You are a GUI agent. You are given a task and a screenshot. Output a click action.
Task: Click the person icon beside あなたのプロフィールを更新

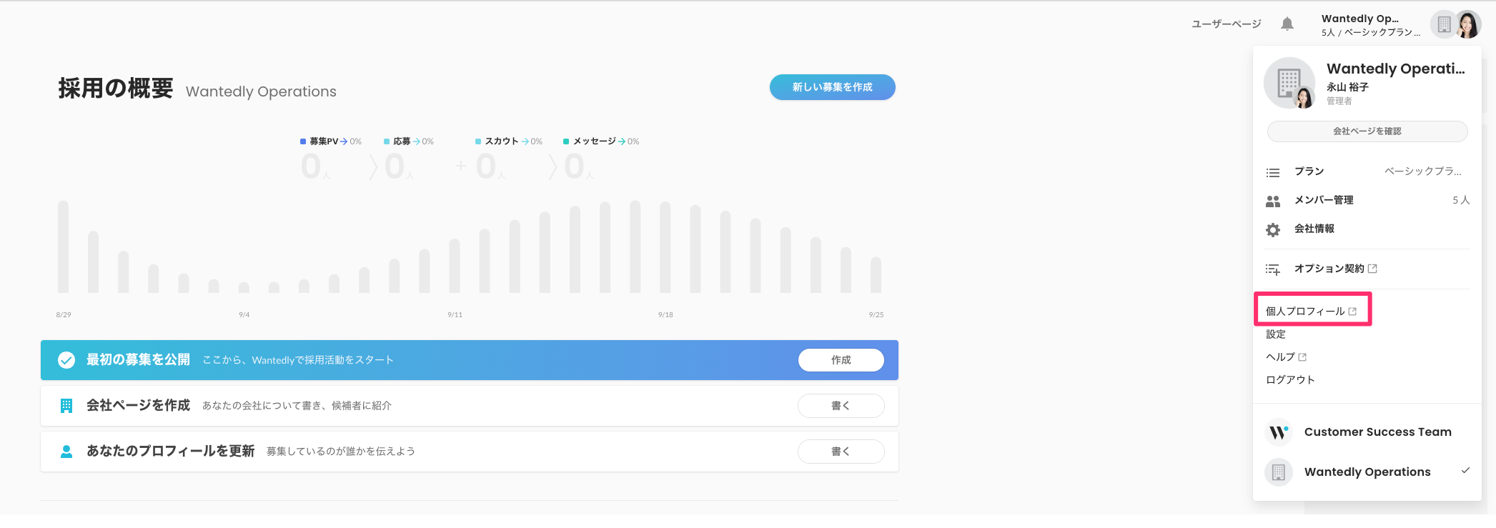coord(66,452)
